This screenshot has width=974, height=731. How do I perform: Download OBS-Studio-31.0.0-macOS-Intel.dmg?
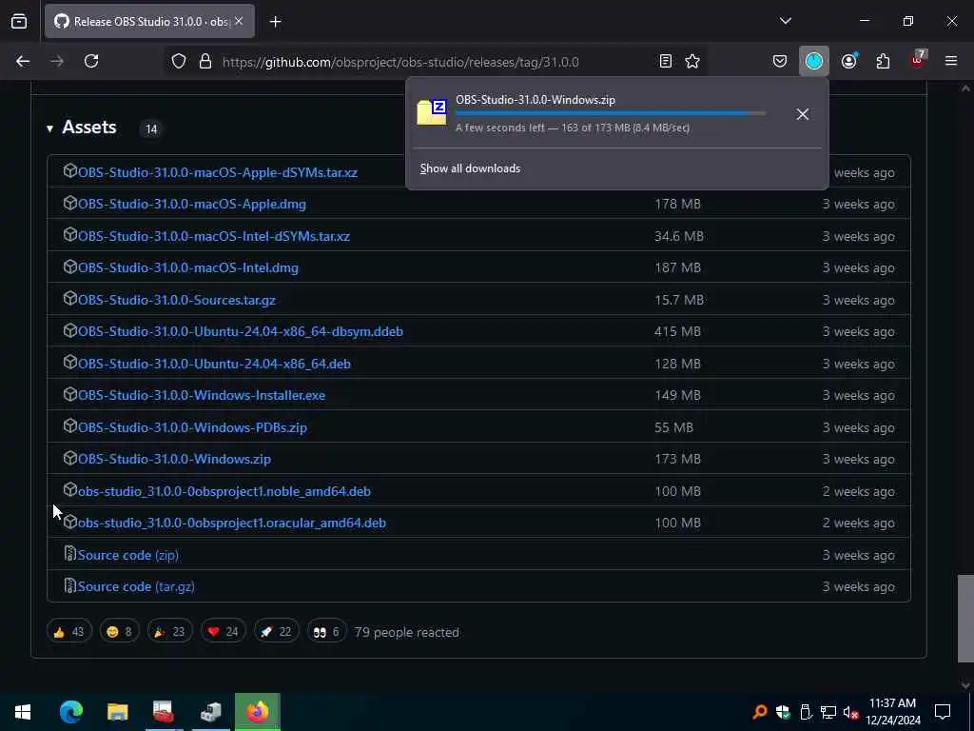tap(188, 267)
